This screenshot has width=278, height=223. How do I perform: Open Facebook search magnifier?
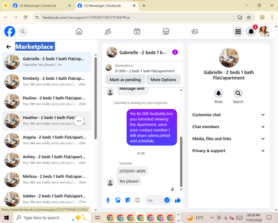pyautogui.click(x=23, y=32)
